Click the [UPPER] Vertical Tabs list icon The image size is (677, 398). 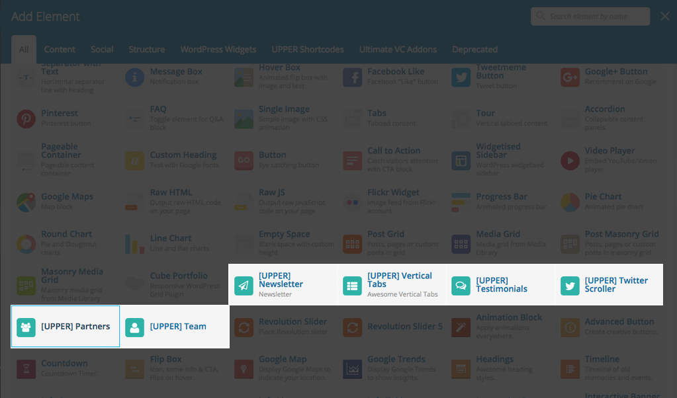352,286
